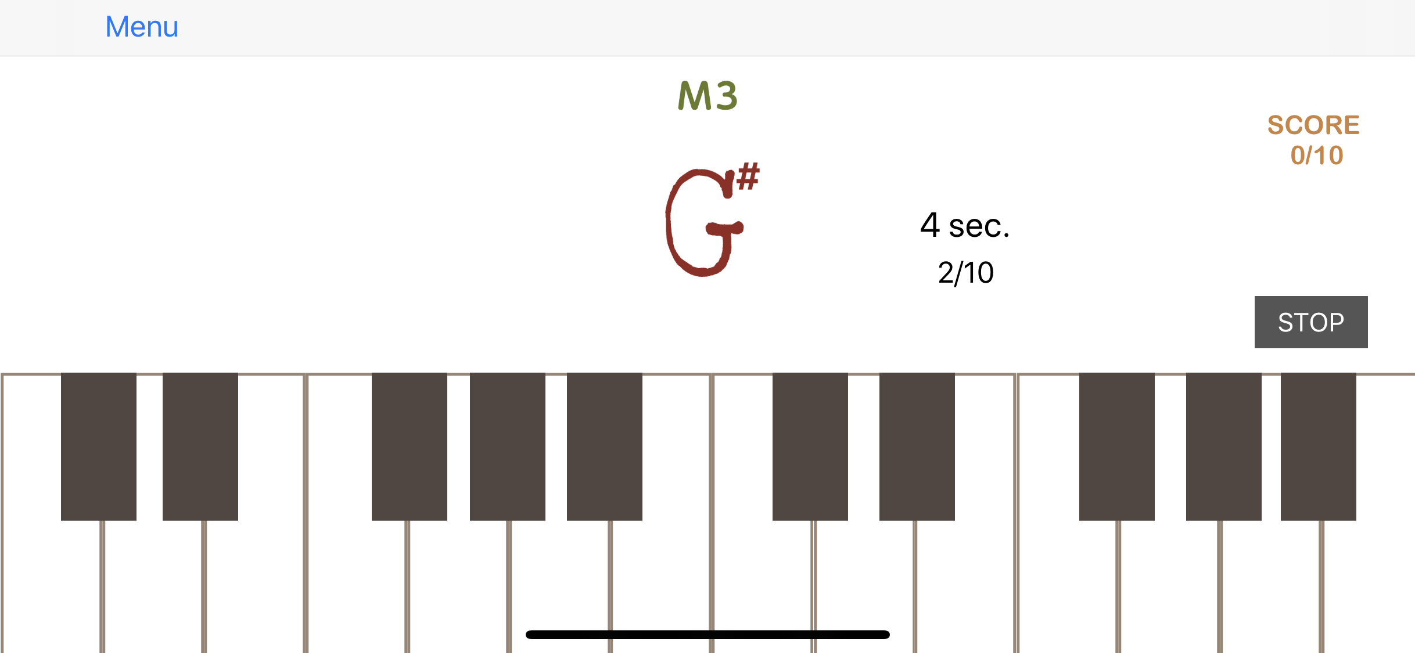Open the Menu navigation
1415x653 pixels.
point(141,27)
